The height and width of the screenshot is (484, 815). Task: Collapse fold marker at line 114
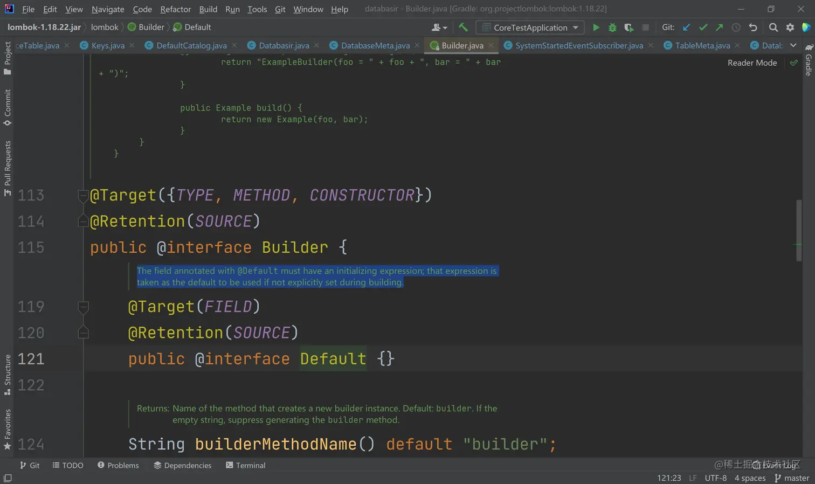point(83,221)
